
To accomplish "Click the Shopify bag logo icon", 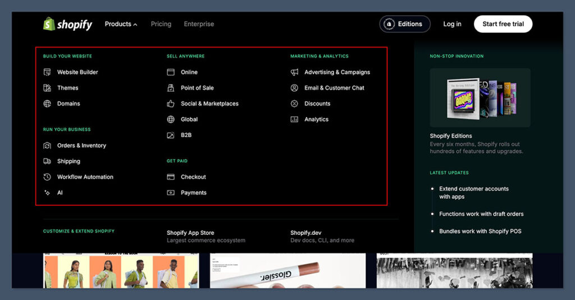I will click(x=49, y=24).
